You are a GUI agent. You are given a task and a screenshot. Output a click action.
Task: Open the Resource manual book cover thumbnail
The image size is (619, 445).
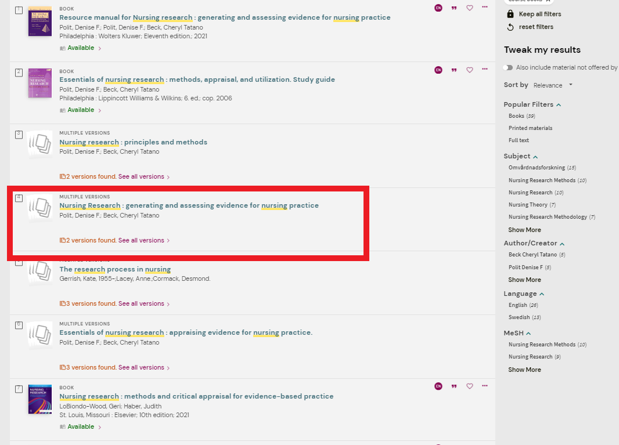40,21
